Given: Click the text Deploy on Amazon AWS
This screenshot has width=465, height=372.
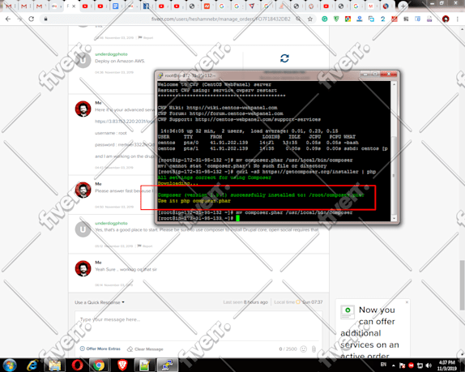Looking at the screenshot, I should (x=120, y=61).
